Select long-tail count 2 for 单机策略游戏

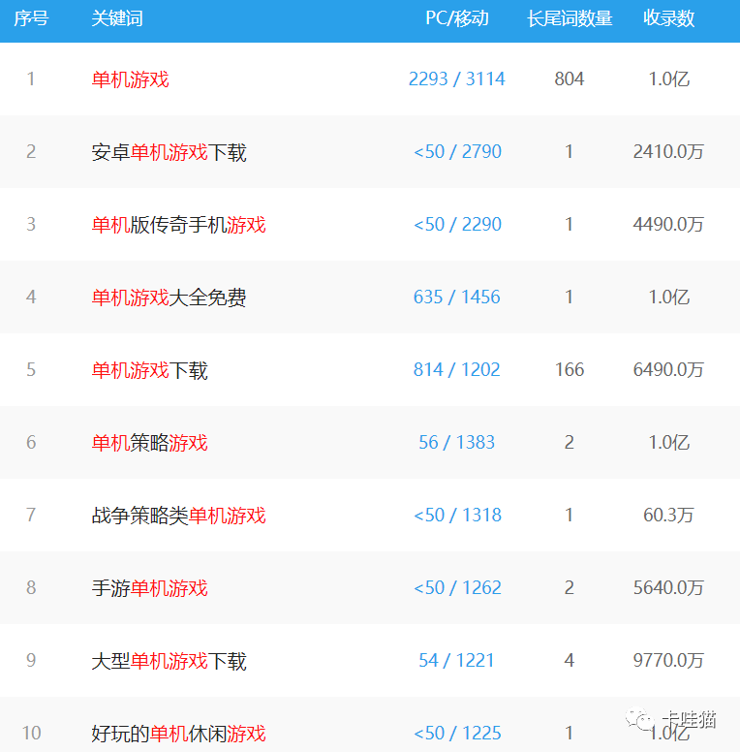[x=569, y=442]
